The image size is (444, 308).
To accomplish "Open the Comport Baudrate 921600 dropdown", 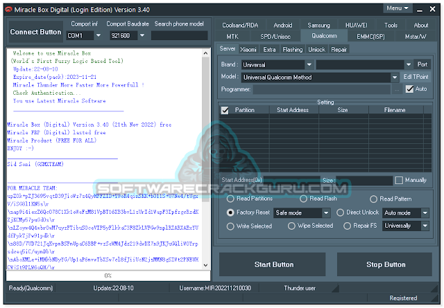I will coord(142,35).
